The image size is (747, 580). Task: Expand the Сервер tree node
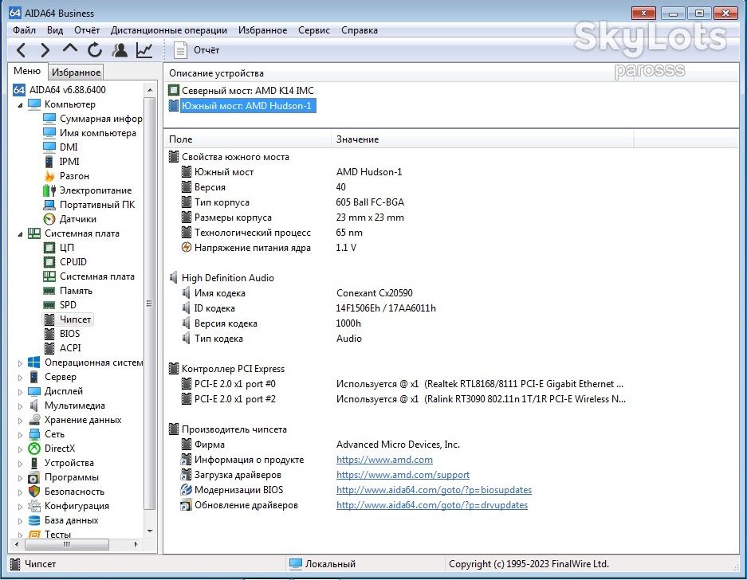[20, 377]
